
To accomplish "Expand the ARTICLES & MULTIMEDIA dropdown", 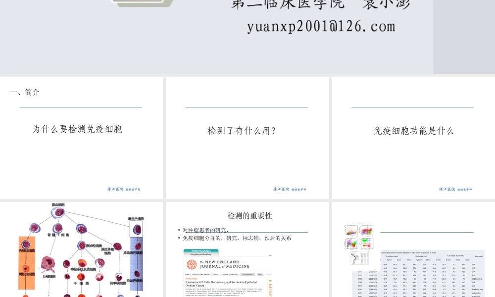I will (200, 274).
